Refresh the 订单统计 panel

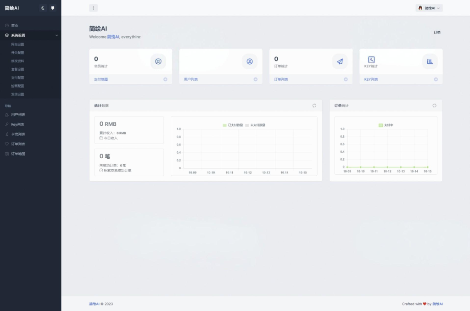point(434,106)
